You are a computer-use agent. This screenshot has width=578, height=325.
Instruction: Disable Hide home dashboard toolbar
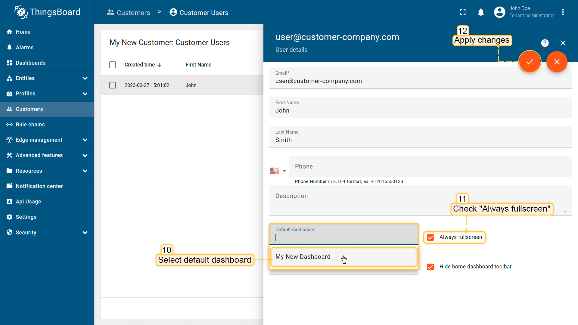pyautogui.click(x=430, y=267)
